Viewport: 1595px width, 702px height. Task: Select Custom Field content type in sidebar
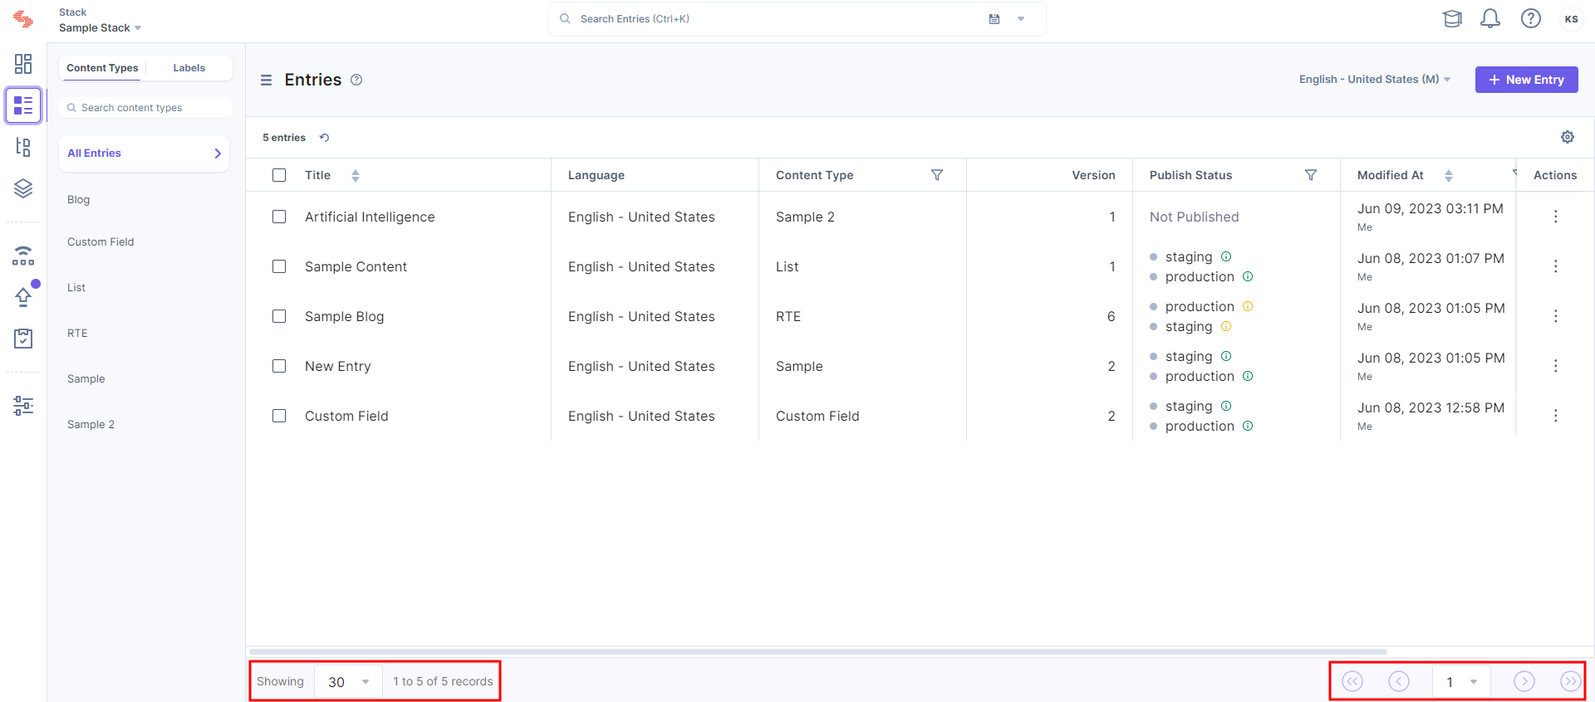(101, 242)
